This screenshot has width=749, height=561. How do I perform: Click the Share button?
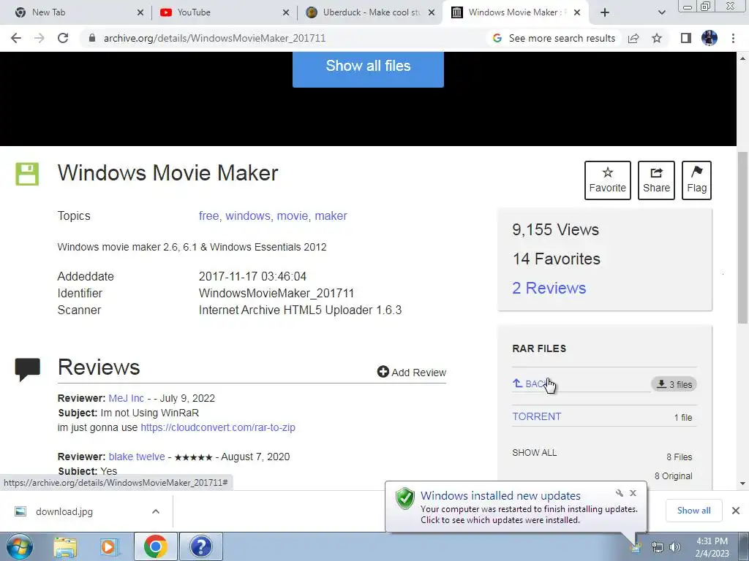click(656, 180)
